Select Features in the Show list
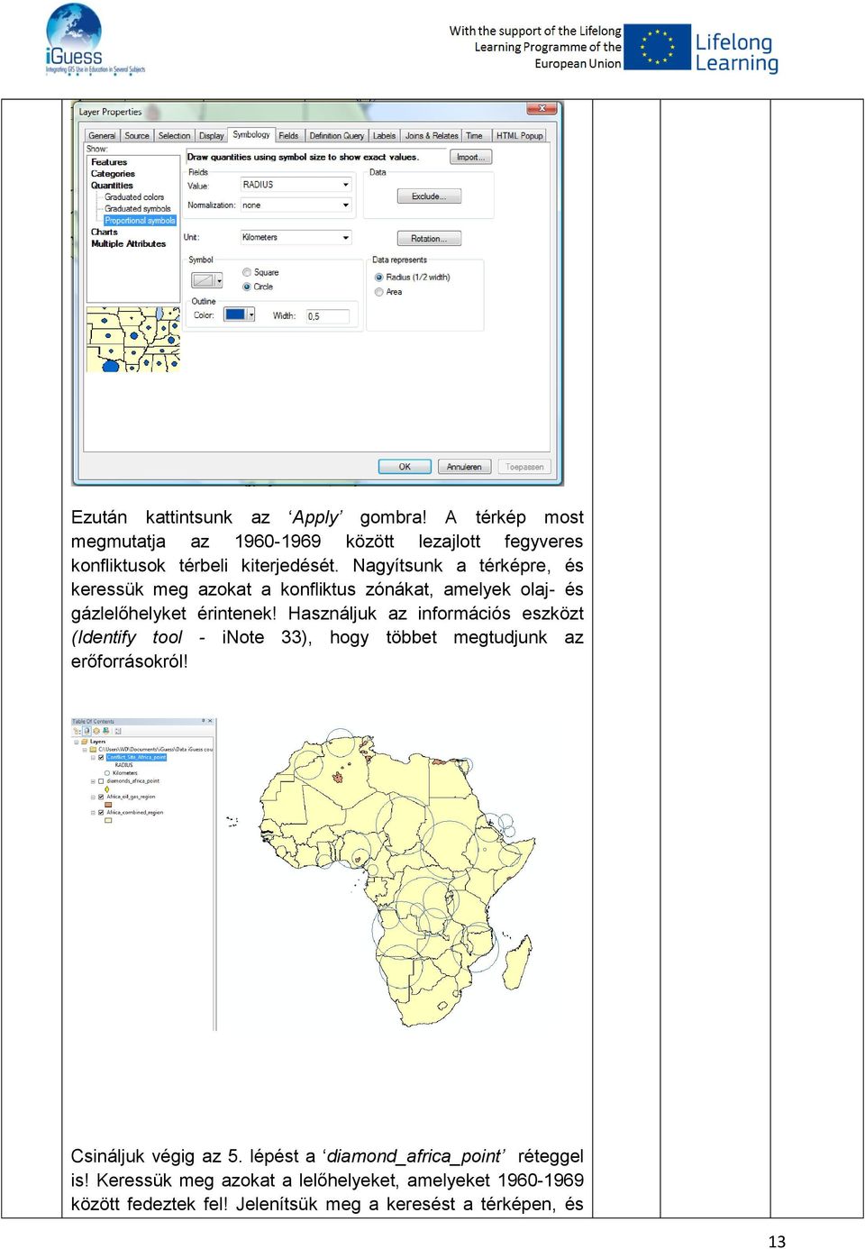 coord(109,162)
